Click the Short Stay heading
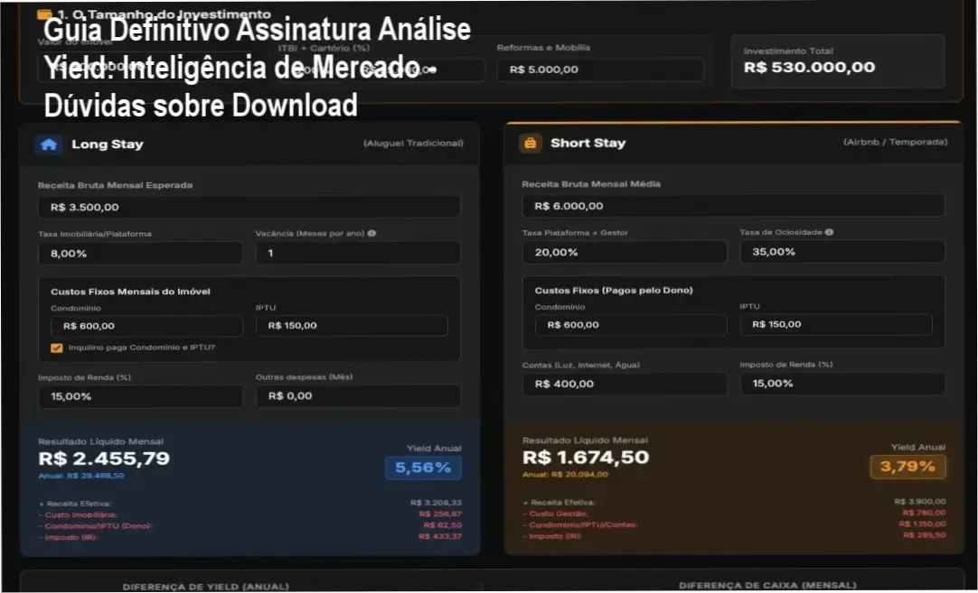The height and width of the screenshot is (593, 978). coord(588,144)
